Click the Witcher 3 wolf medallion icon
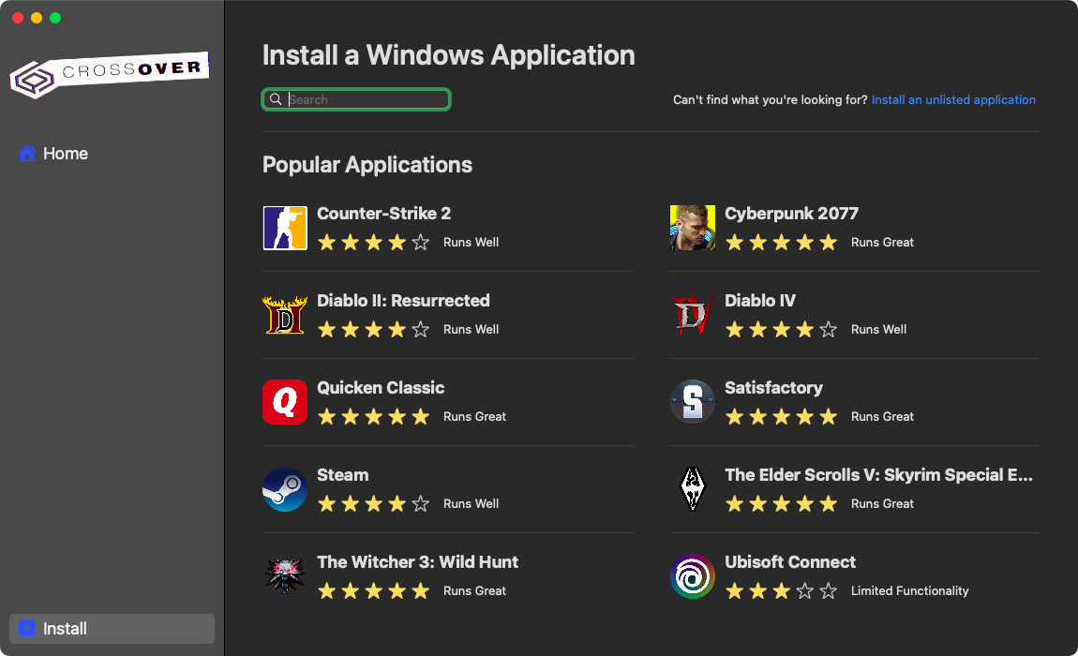 click(285, 576)
